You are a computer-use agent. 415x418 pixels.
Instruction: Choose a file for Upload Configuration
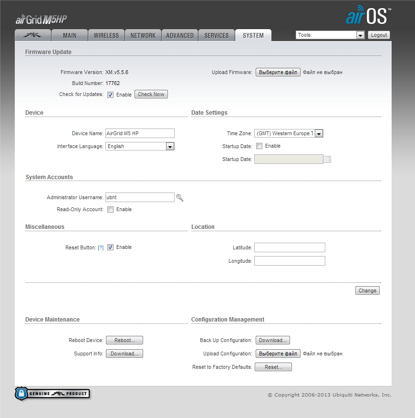pyautogui.click(x=278, y=354)
